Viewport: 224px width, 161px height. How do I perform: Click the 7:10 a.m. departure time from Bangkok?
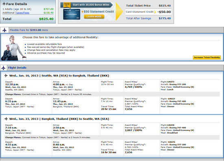tap(11, 128)
